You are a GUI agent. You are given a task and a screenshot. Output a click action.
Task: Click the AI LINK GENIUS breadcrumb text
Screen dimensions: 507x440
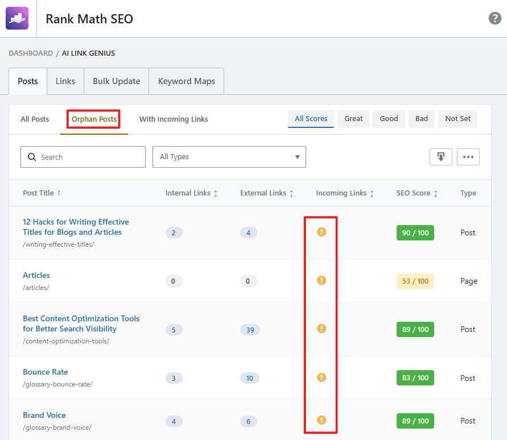(88, 53)
